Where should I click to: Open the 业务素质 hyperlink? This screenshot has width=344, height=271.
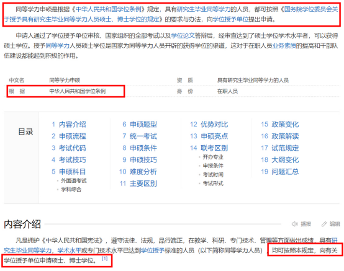[x=284, y=45]
